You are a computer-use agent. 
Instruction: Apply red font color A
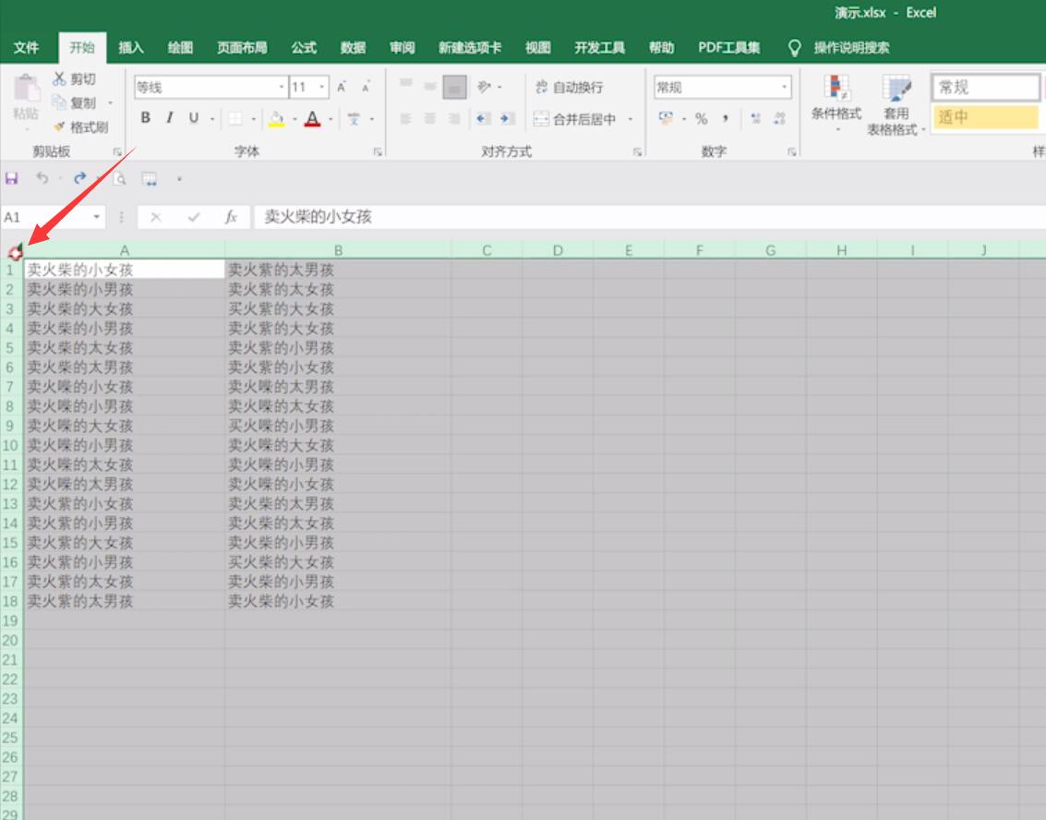(x=312, y=119)
